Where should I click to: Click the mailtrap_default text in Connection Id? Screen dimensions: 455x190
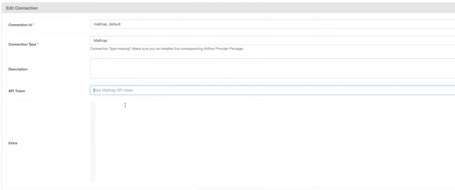click(107, 24)
